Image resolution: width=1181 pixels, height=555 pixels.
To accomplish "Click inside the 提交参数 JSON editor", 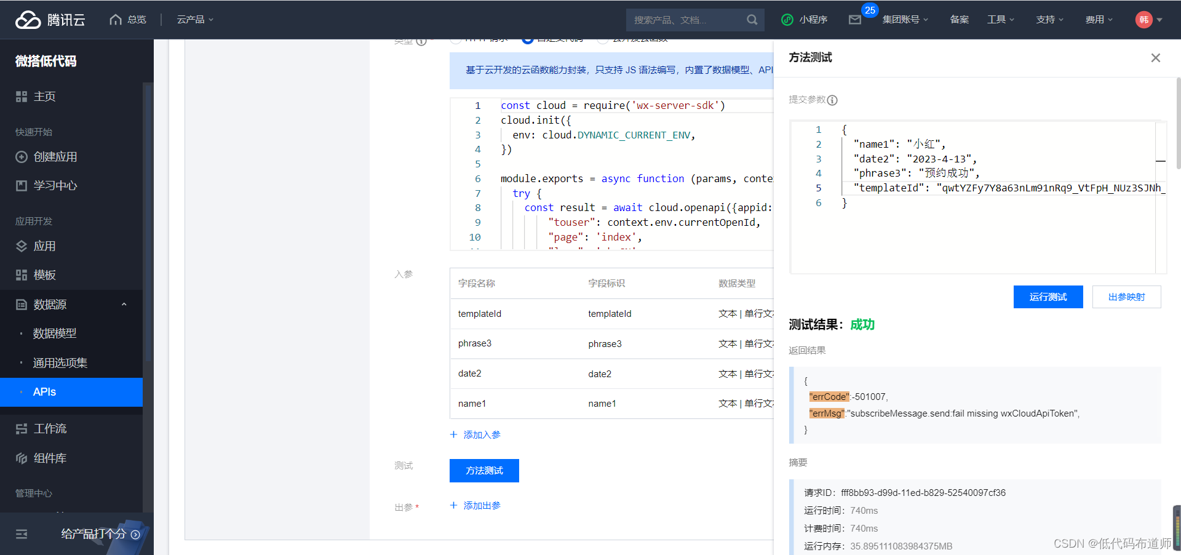I will 978,197.
